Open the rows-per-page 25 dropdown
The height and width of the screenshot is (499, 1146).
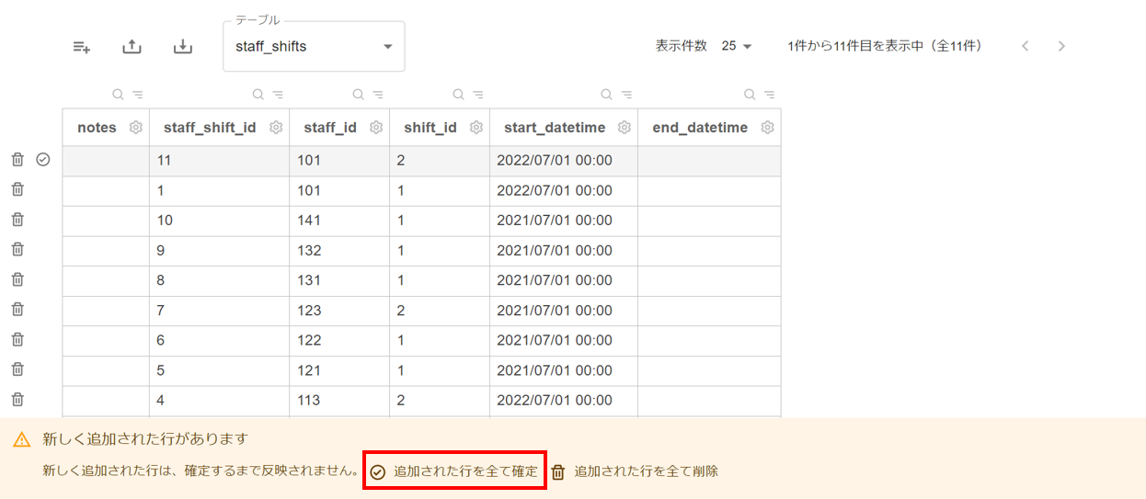[737, 46]
